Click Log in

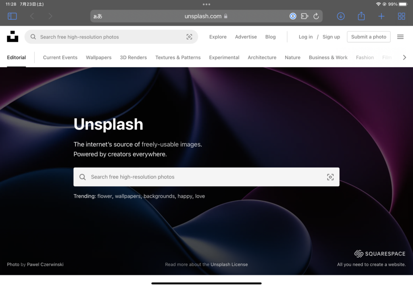(306, 37)
